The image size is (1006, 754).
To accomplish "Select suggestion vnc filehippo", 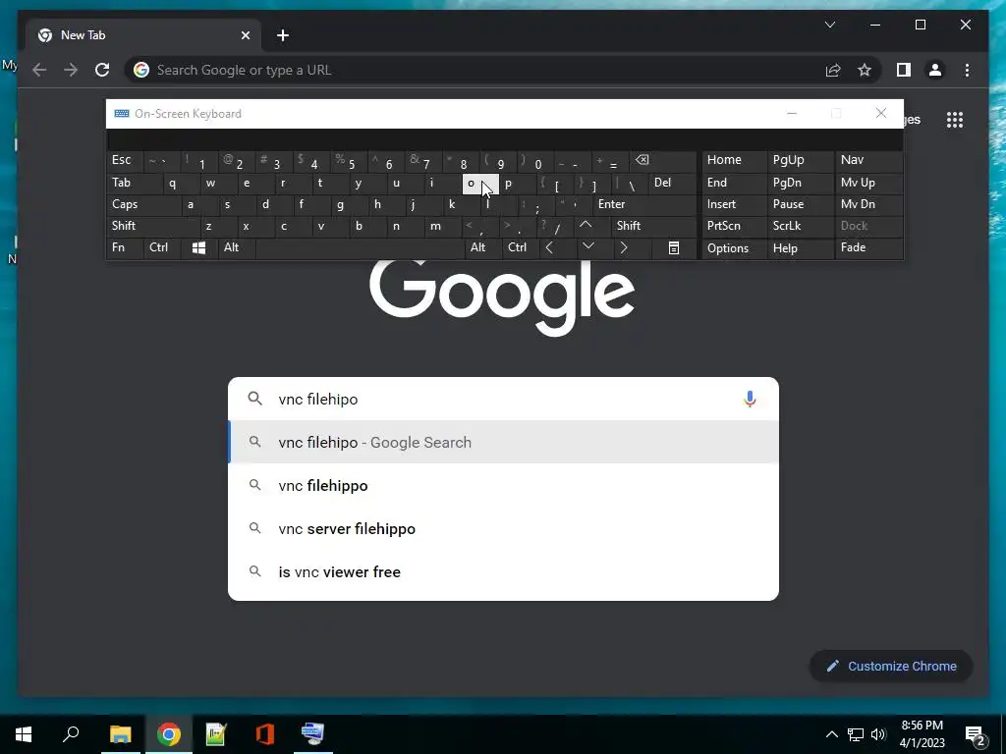I will click(504, 485).
